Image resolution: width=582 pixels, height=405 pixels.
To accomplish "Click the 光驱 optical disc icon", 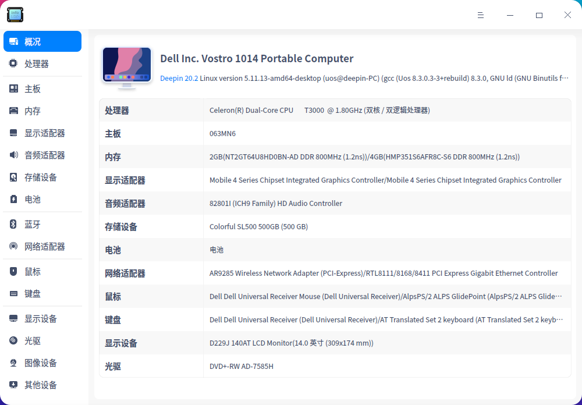I will pyautogui.click(x=13, y=340).
